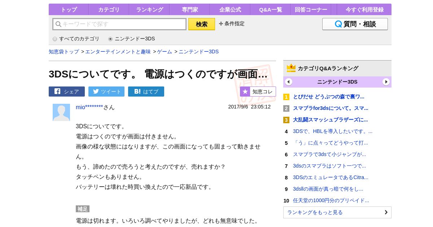Go to 知恵袋トップ breadcrumb link
The image size is (433, 227).
64,52
